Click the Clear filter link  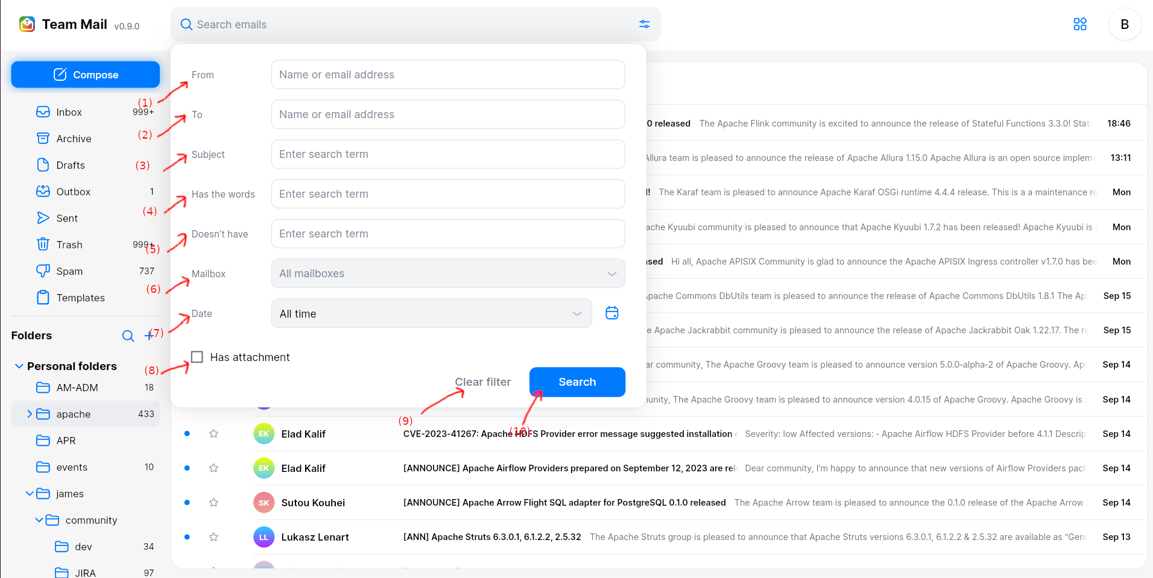pos(483,382)
